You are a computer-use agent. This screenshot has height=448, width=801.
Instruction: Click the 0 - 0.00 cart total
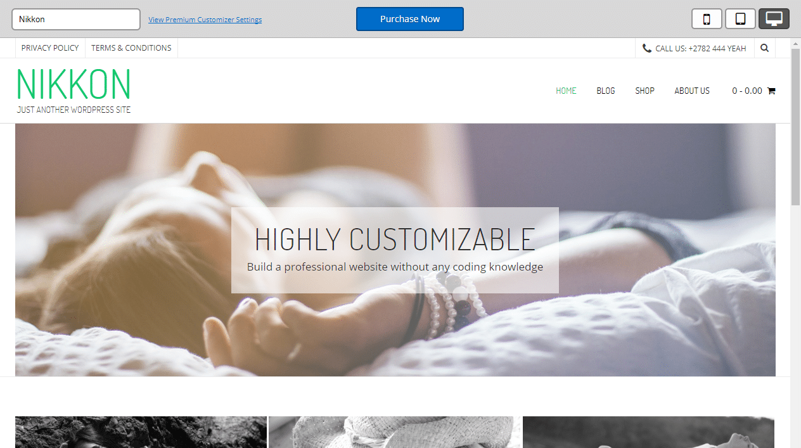tap(747, 91)
